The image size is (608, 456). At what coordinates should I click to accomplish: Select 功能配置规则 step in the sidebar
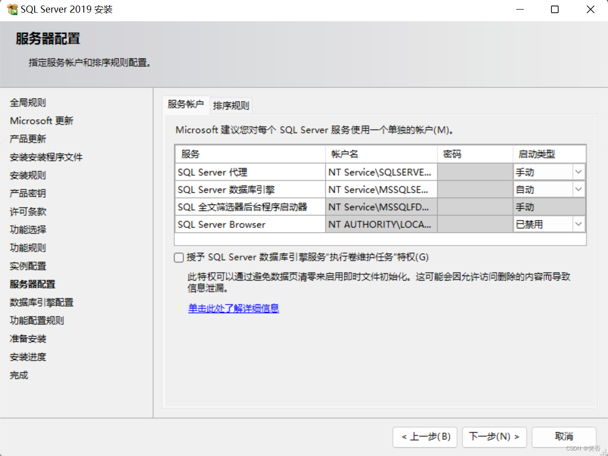[x=37, y=321]
